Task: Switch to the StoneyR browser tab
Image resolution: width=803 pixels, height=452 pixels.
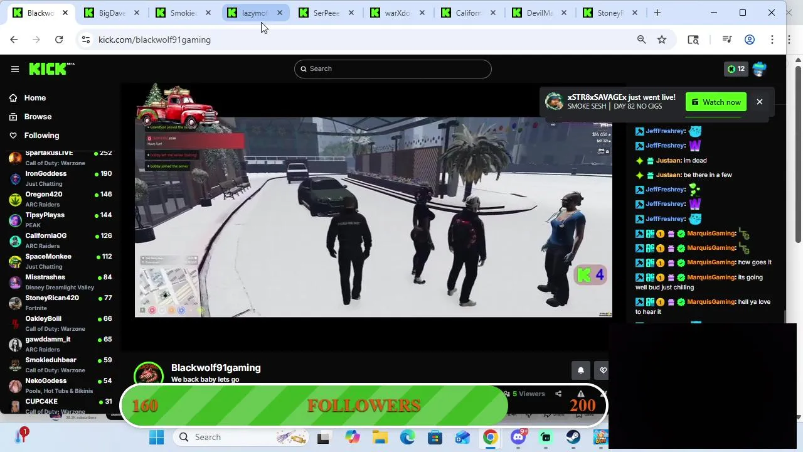Action: (610, 13)
